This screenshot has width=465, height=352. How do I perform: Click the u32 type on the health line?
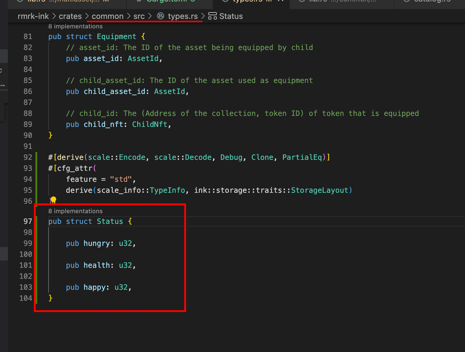pos(126,265)
